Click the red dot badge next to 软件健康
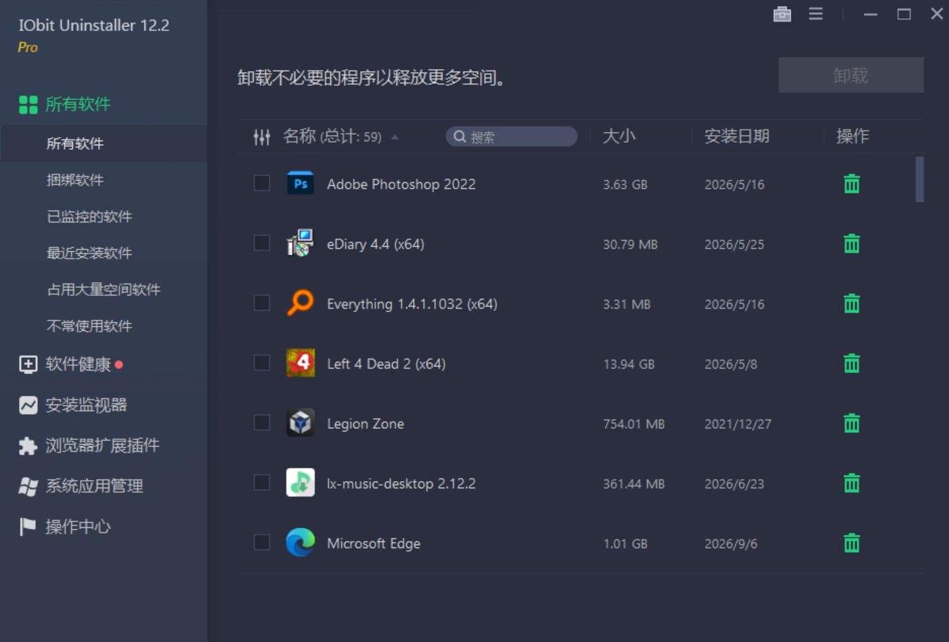The image size is (949, 642). [119, 365]
